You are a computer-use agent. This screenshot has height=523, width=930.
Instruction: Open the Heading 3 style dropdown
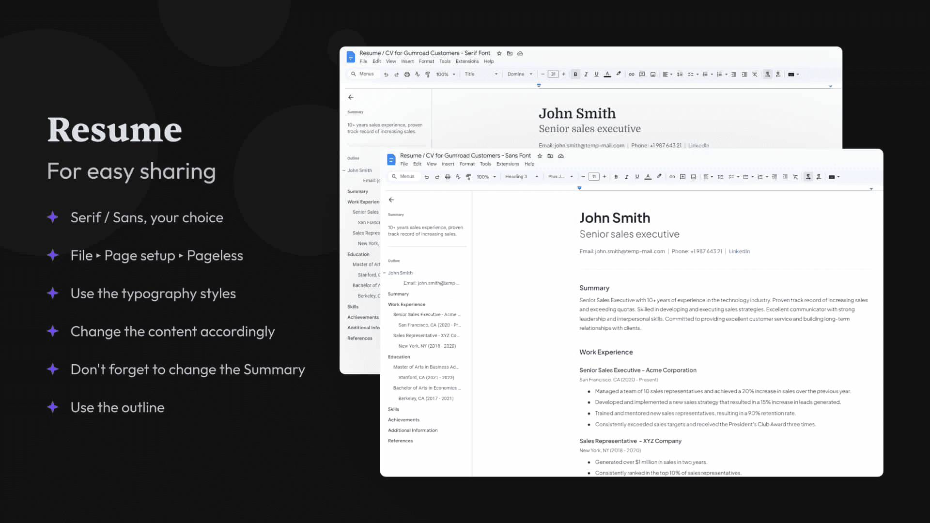pos(537,177)
